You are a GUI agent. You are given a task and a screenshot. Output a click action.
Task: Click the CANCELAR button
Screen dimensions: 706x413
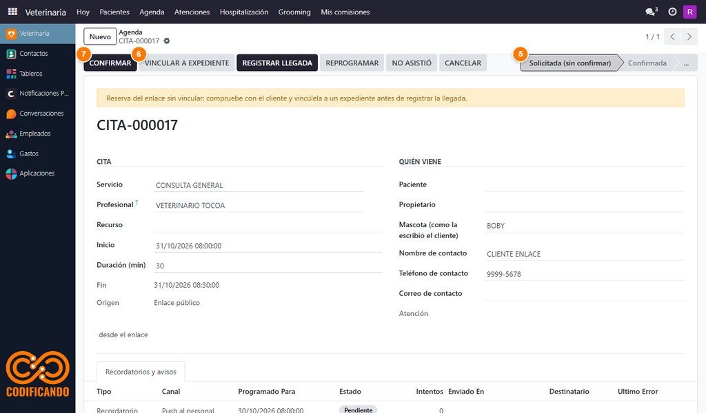pos(463,63)
